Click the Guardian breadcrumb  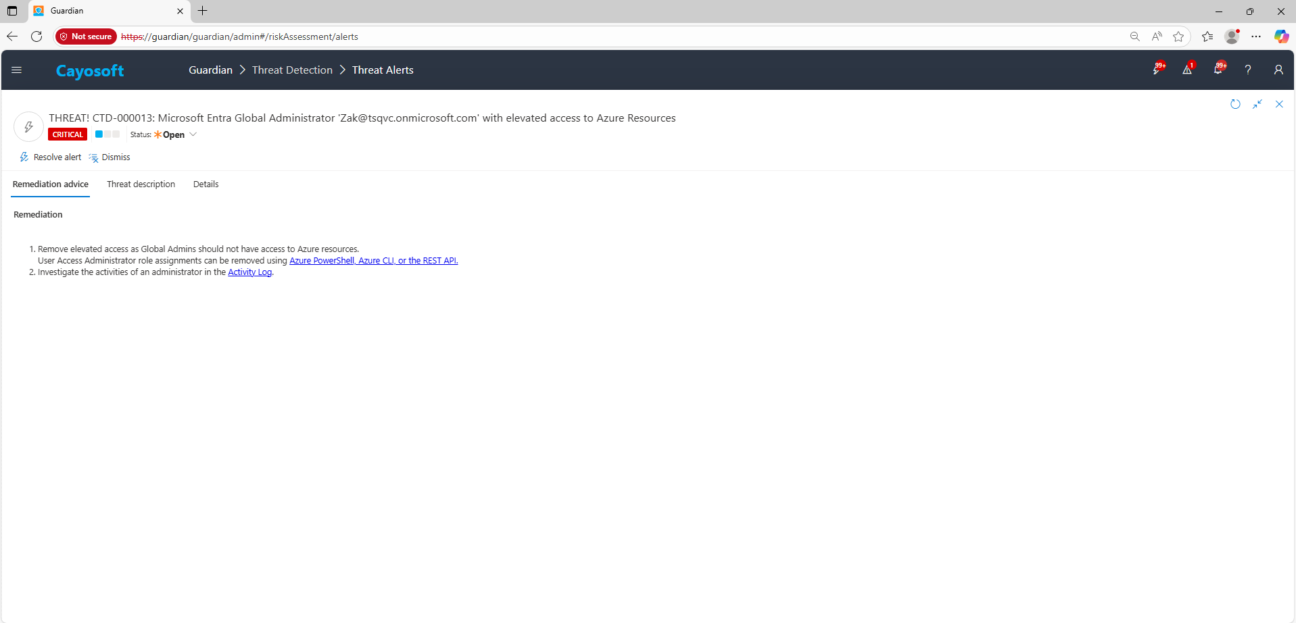[210, 70]
